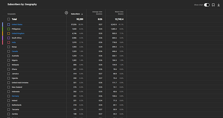
Task: Click the Malaysia row name
Action: [15, 65]
